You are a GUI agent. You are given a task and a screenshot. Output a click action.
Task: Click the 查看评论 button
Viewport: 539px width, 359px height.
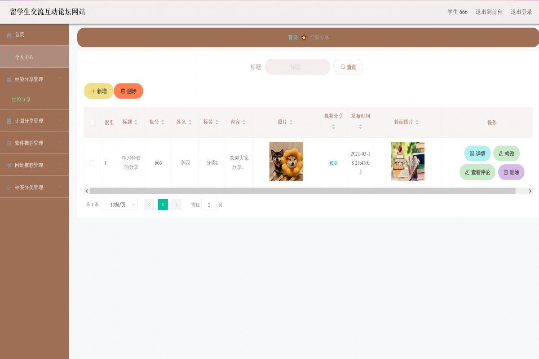click(x=477, y=172)
